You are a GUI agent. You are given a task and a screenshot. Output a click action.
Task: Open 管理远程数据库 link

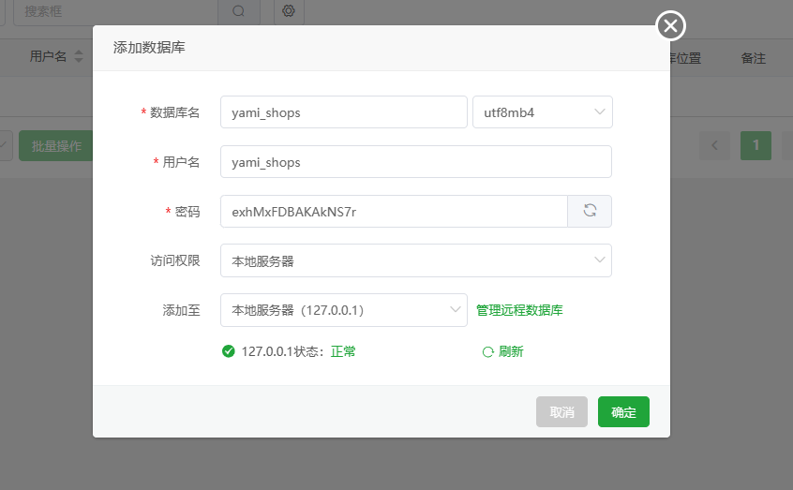coord(519,310)
